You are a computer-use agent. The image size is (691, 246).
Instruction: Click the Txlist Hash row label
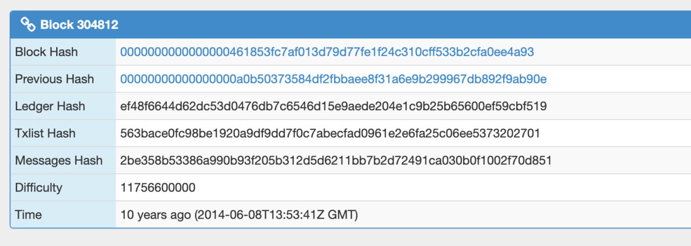coord(45,133)
